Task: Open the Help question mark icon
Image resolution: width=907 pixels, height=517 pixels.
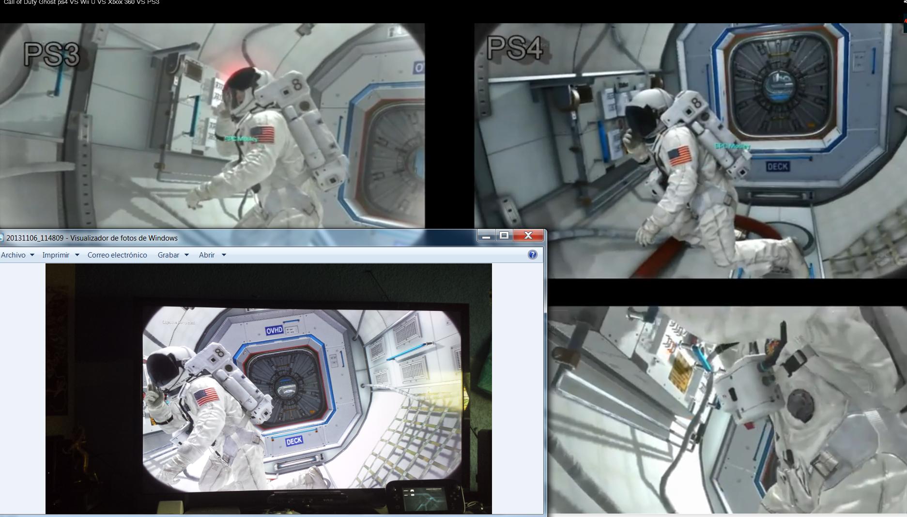Action: click(532, 255)
